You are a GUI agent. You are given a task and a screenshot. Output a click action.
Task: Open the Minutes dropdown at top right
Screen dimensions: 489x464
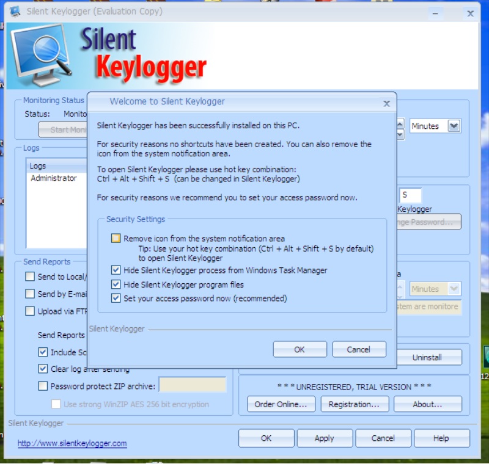454,126
